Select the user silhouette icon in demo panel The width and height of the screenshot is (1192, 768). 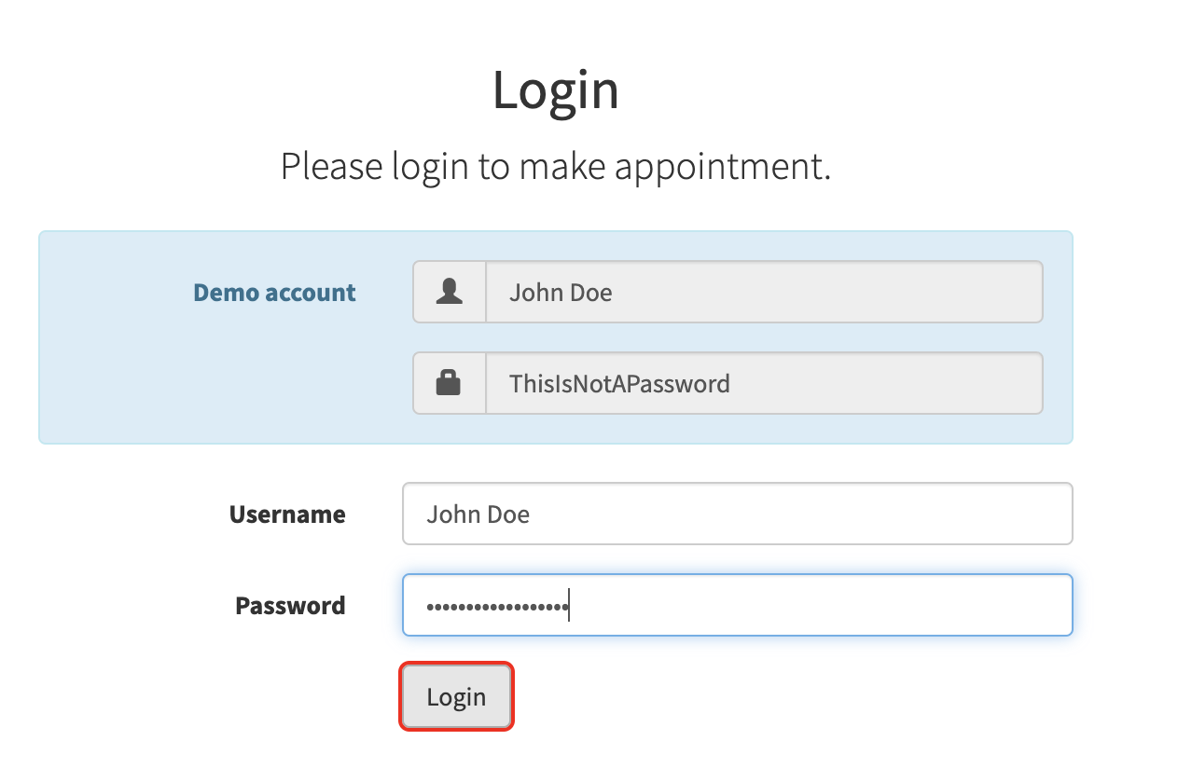pos(450,291)
